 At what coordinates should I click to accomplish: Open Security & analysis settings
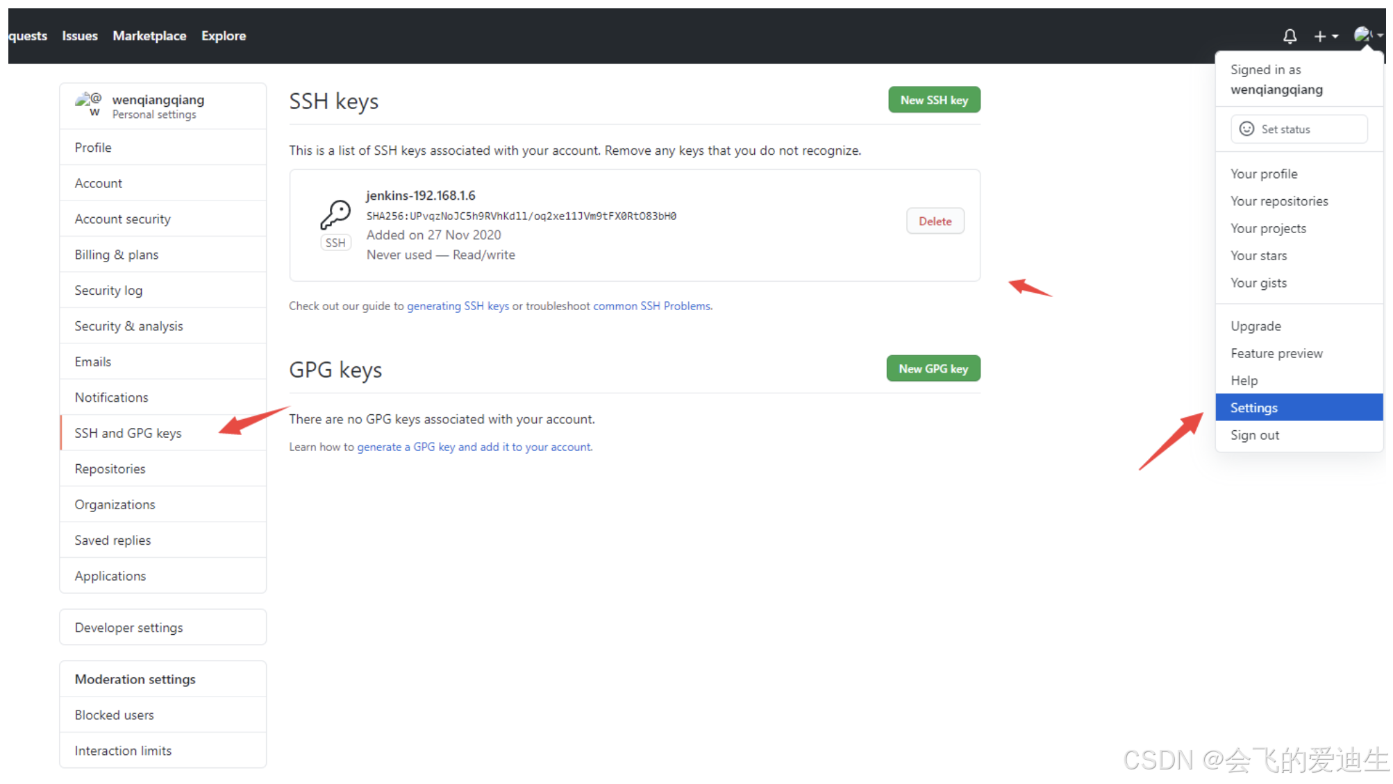pos(163,326)
